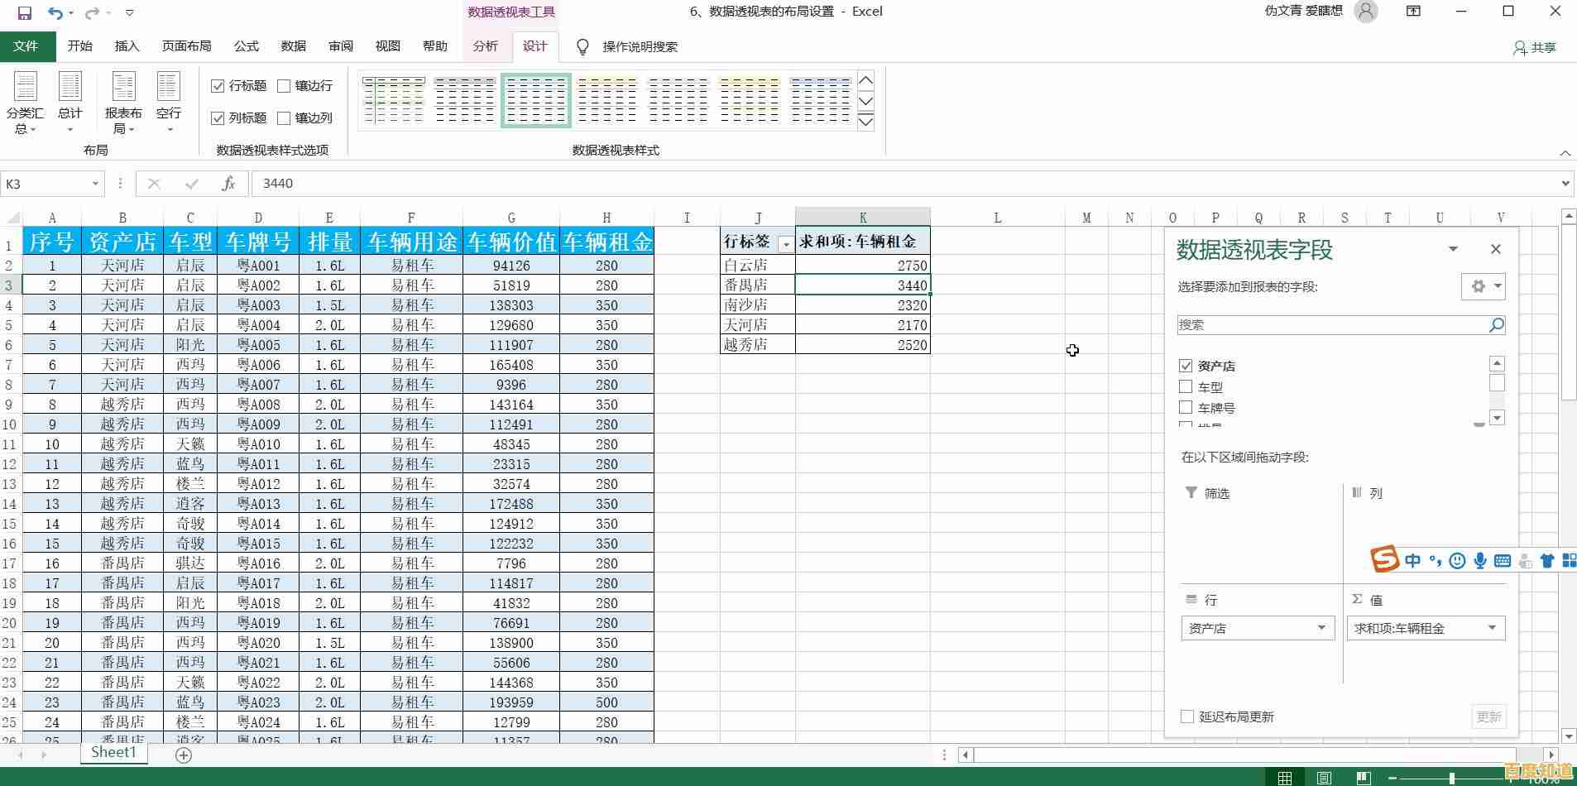Switch to the 分析 ribbon tab
The height and width of the screenshot is (786, 1577).
click(x=486, y=46)
